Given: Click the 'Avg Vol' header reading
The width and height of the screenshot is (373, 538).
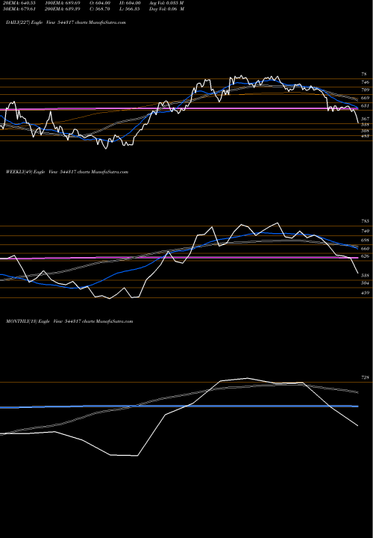Looking at the screenshot, I should 167,3.
